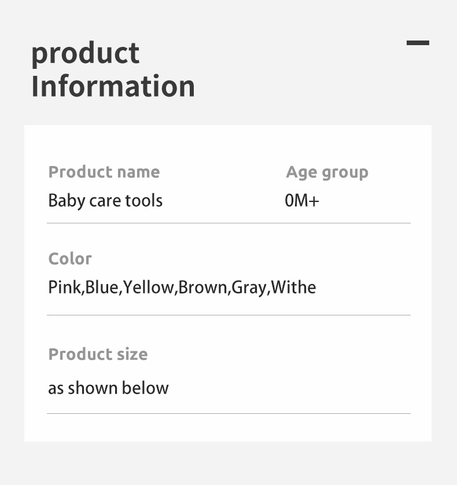Click the dark dash icon at top right
The width and height of the screenshot is (457, 485).
[418, 43]
